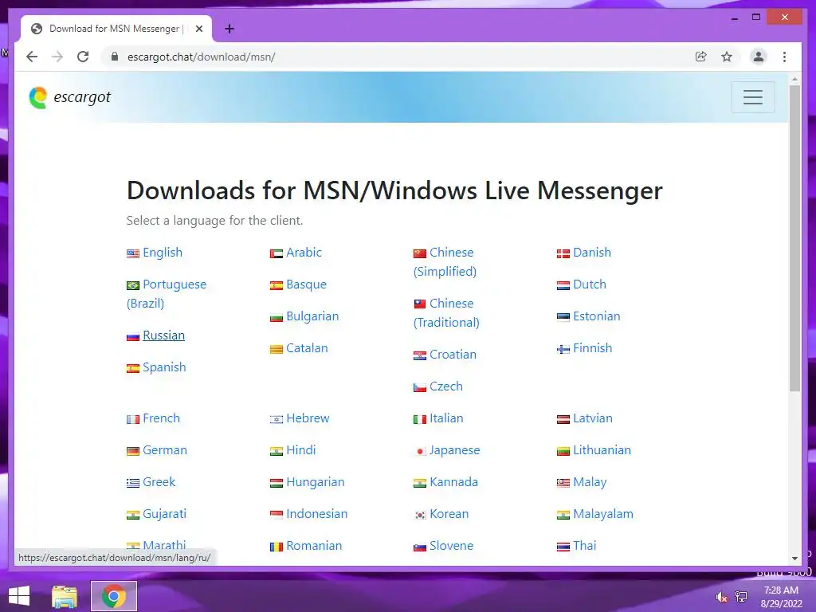Choose the German language link
816x612 pixels.
[164, 450]
